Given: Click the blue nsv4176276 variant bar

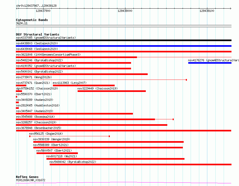Looking at the screenshot, I should click(210, 63).
